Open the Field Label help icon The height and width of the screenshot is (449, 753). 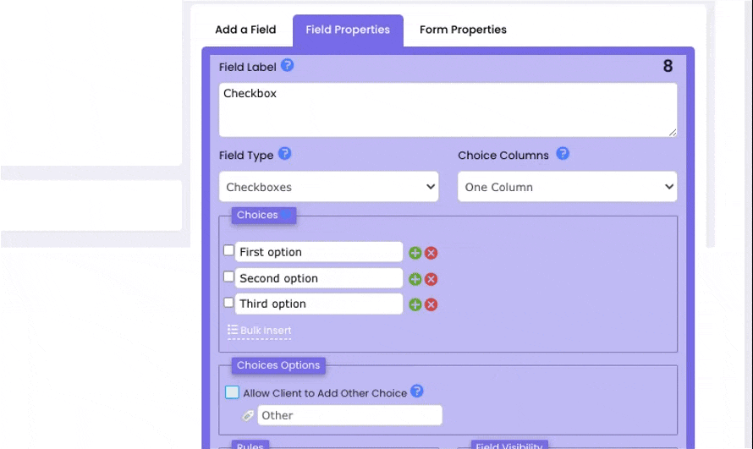(288, 66)
